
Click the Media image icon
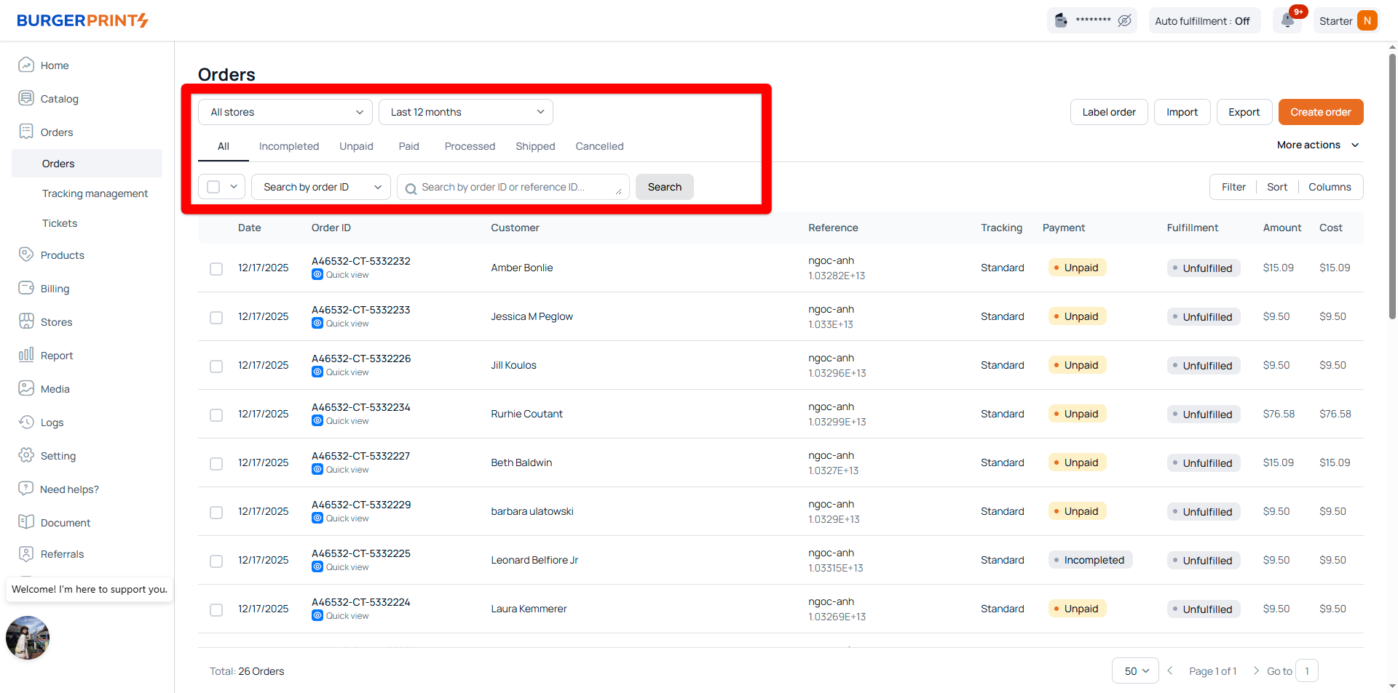pos(26,388)
